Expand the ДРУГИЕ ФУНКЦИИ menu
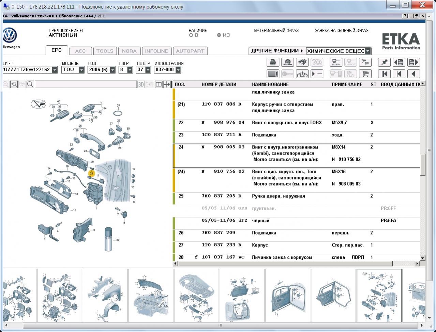Viewport: 436px width, 332px height. (277, 51)
